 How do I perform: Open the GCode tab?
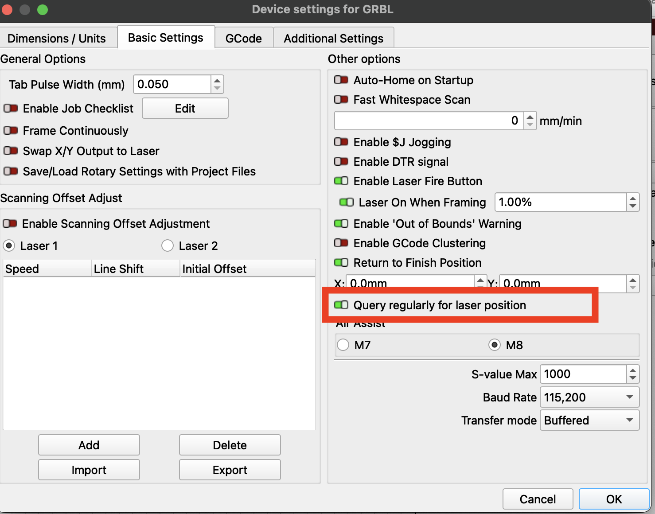pyautogui.click(x=244, y=38)
